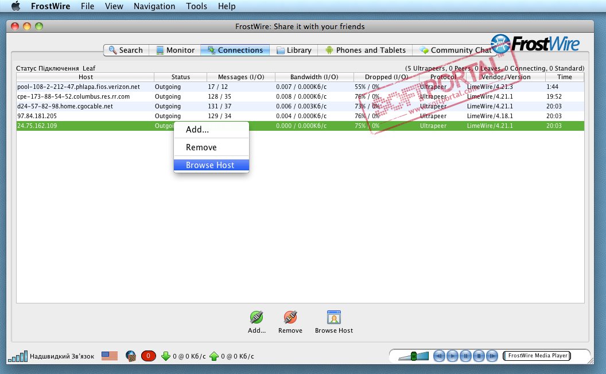Viewport: 606px width, 374px height.
Task: Select the Connections tab
Action: tap(235, 50)
